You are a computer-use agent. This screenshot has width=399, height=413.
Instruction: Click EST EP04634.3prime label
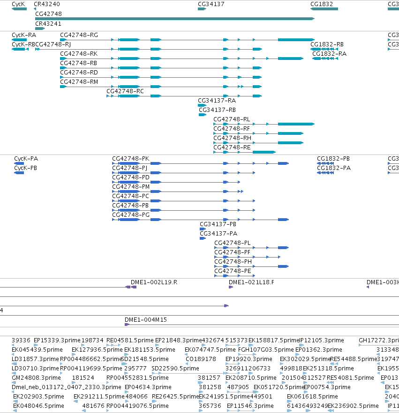click(x=148, y=387)
